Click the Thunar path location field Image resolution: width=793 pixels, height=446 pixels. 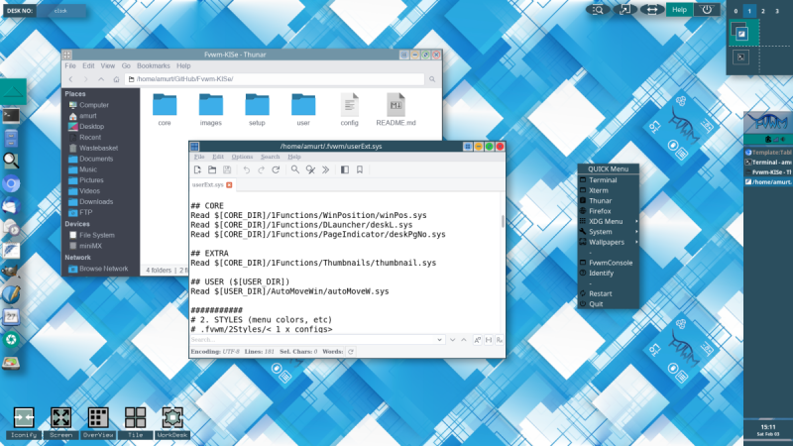tap(275, 79)
